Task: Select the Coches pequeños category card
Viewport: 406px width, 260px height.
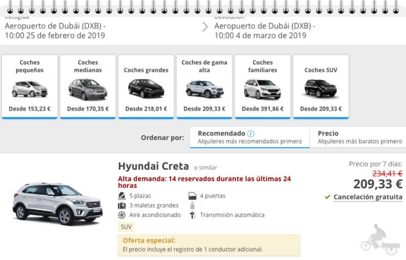Action: click(29, 86)
